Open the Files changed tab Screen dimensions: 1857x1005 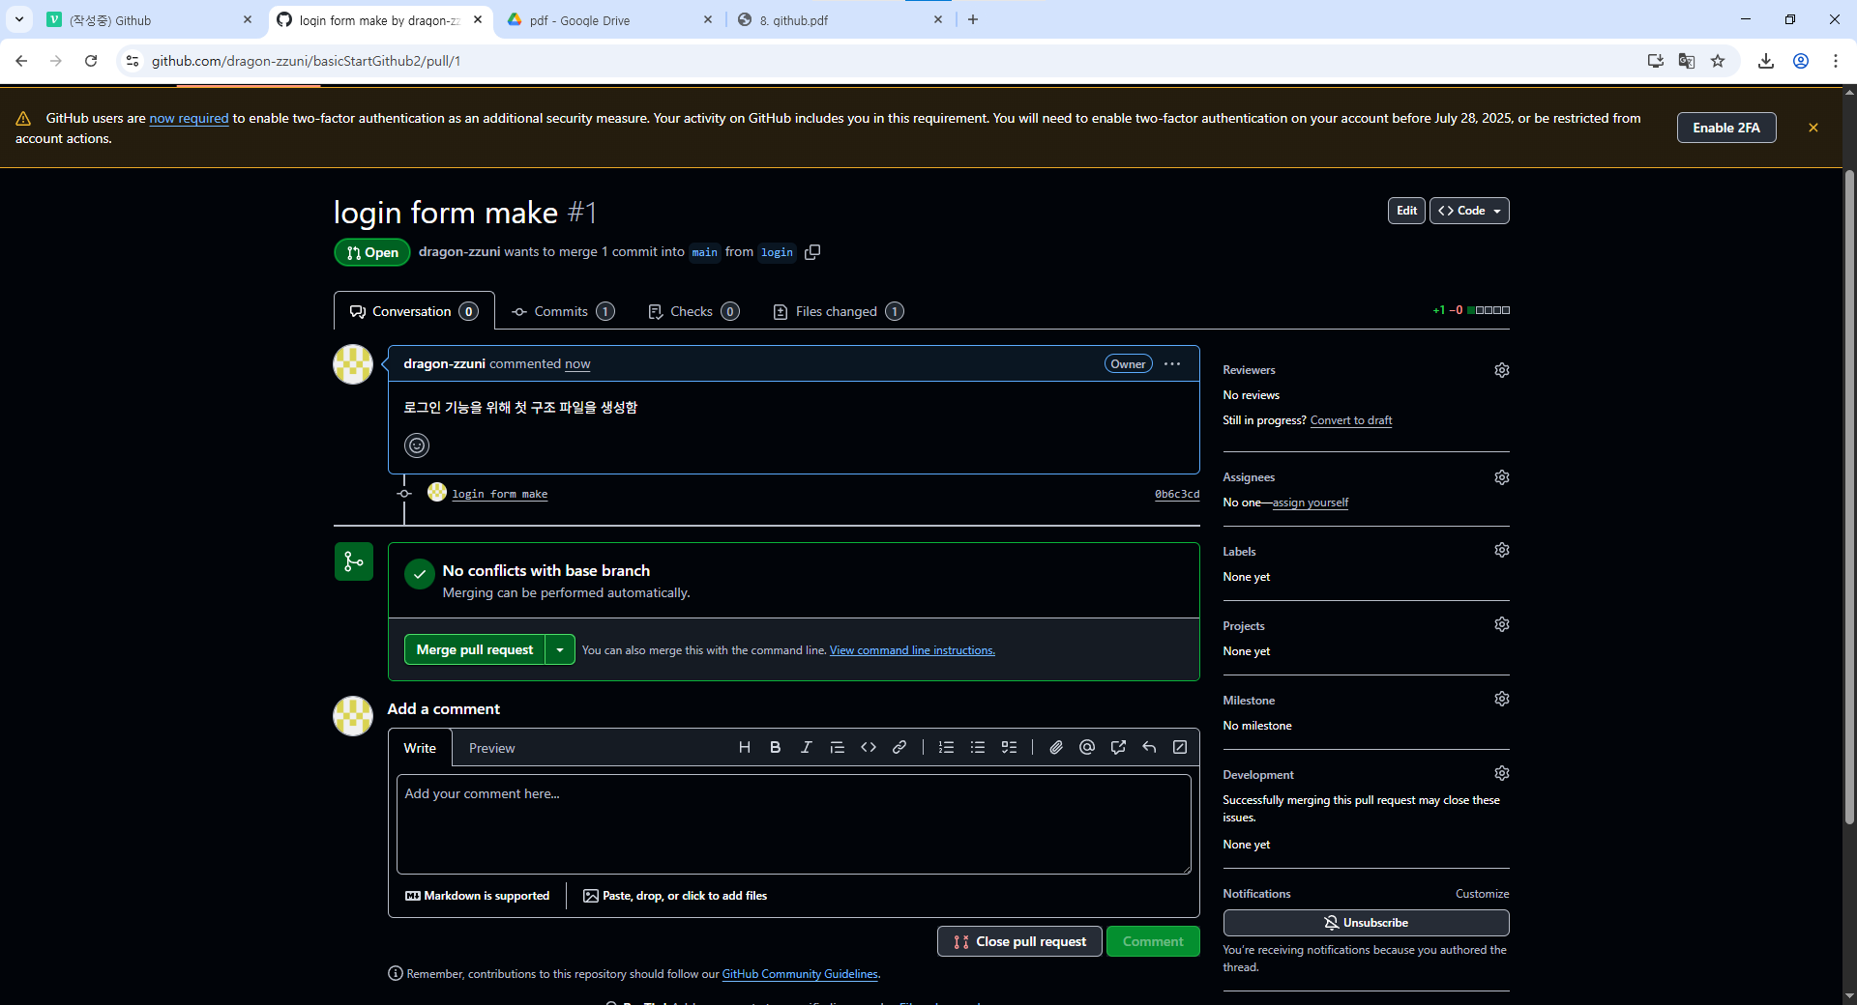(839, 311)
